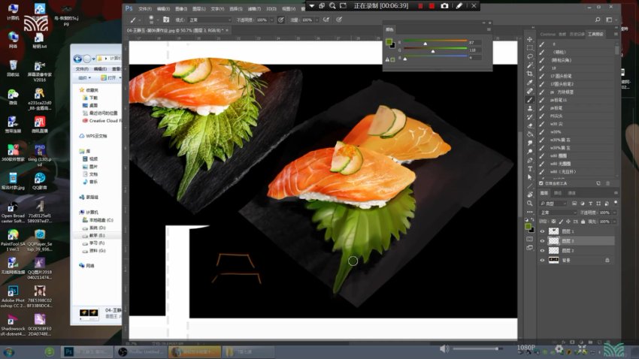Click the camera screenshot icon in recorder bar
The height and width of the screenshot is (359, 639).
[x=444, y=5]
